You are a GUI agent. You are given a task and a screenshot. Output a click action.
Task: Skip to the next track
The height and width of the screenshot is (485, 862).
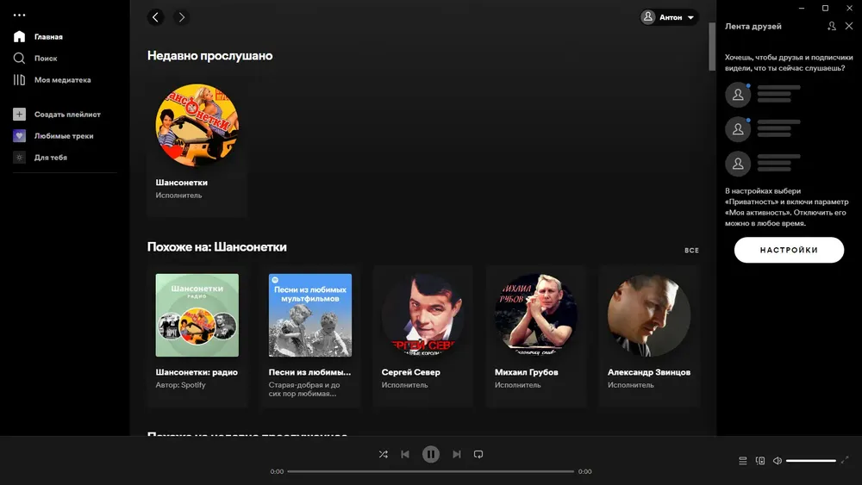(x=456, y=454)
